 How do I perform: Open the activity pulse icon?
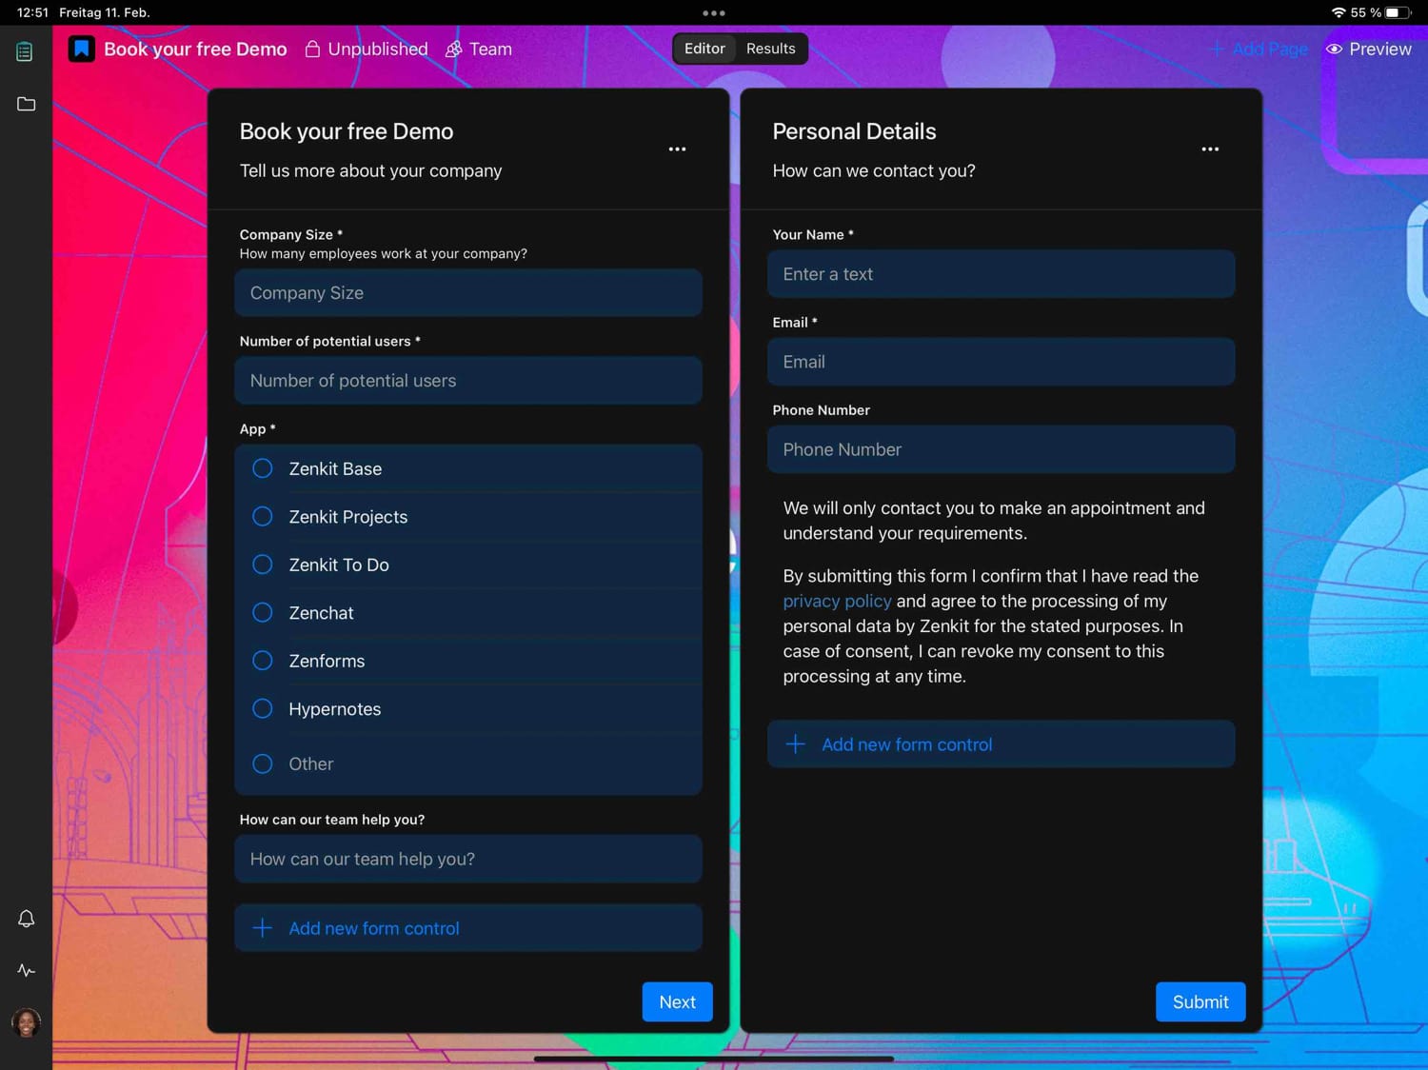click(x=26, y=971)
